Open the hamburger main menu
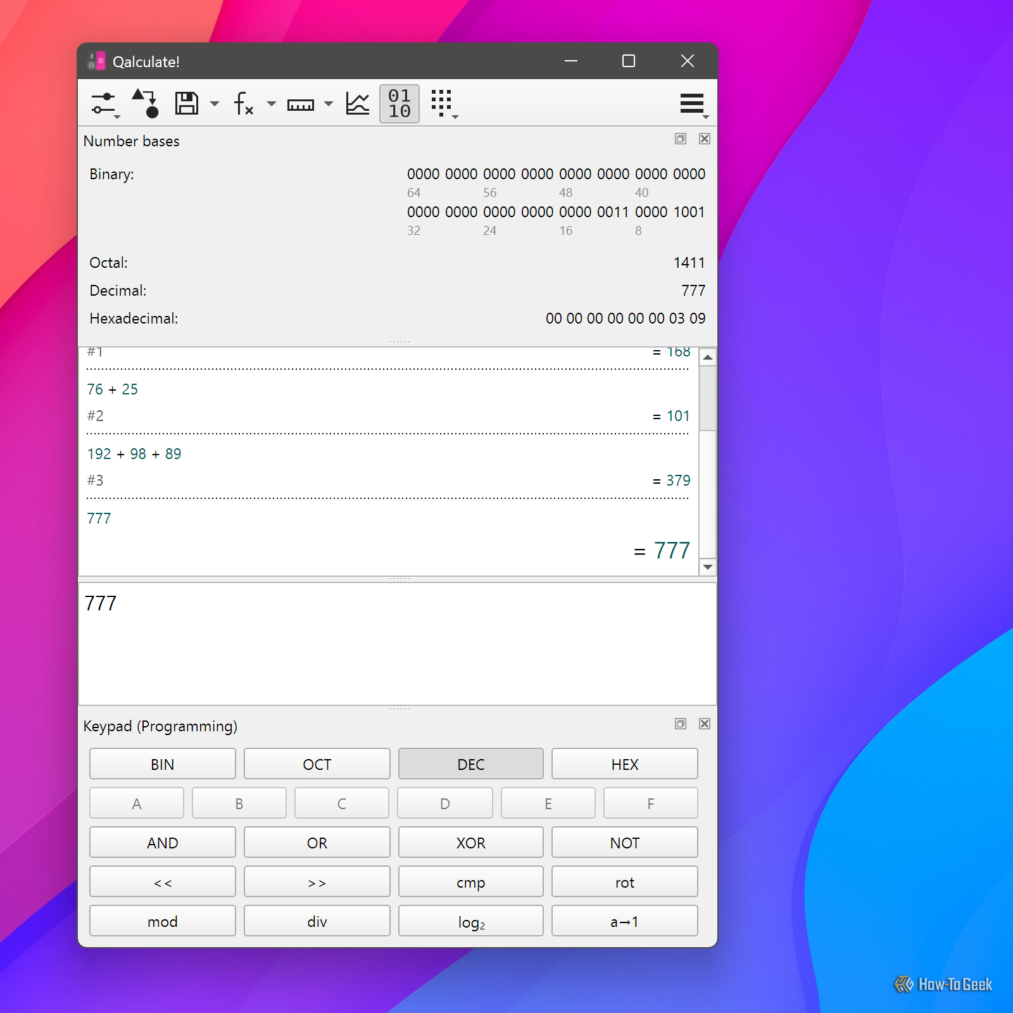The image size is (1013, 1013). (693, 104)
